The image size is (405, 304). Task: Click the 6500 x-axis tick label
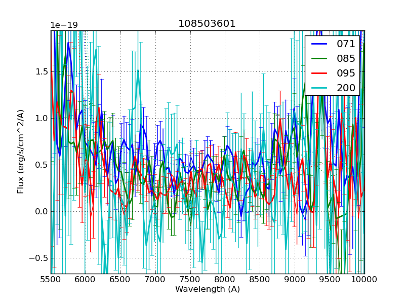pos(120,279)
